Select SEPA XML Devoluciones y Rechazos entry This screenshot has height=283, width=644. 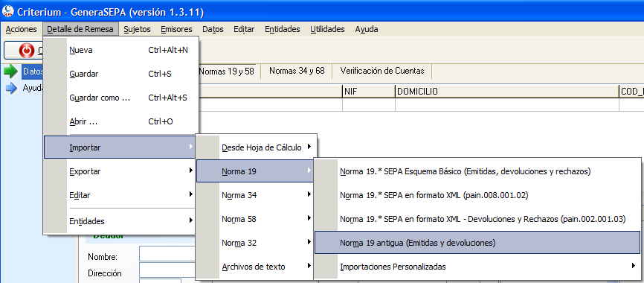(477, 219)
